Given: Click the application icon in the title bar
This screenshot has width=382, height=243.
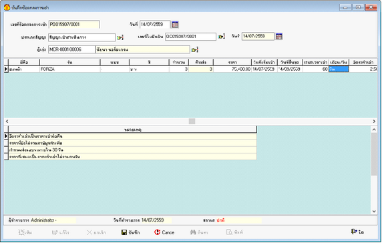Looking at the screenshot, I should [7, 7].
